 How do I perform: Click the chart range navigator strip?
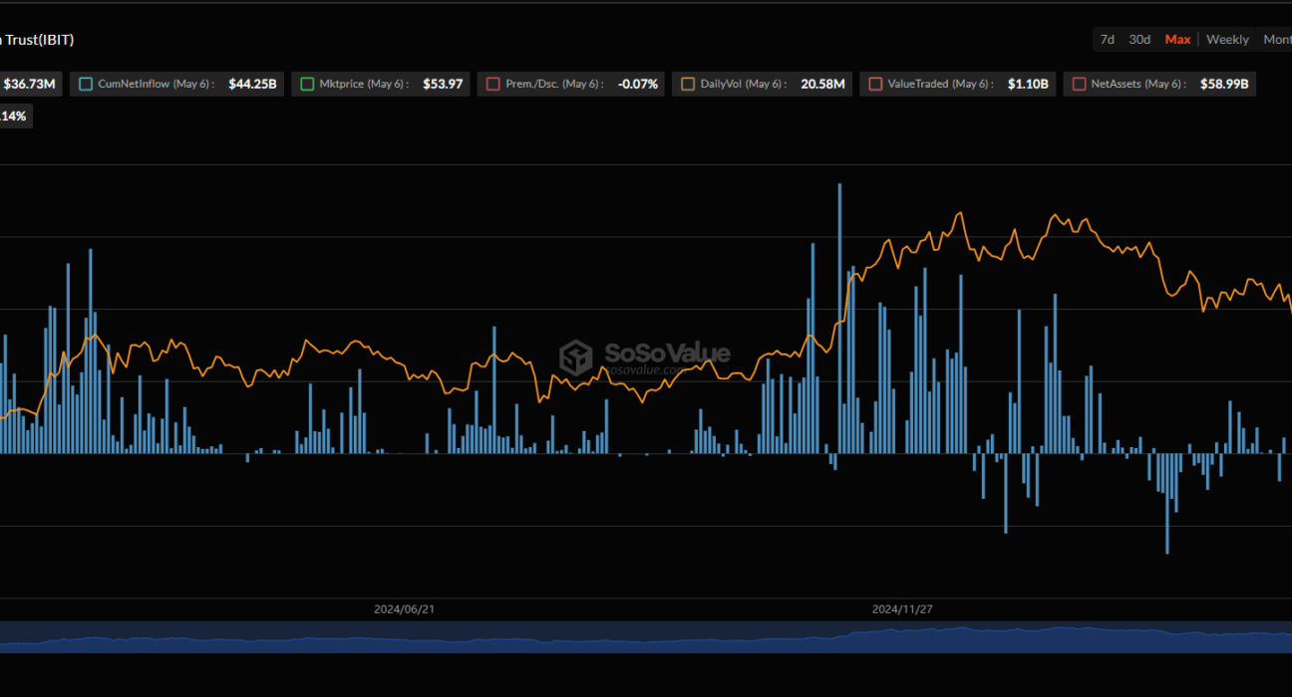tap(646, 637)
